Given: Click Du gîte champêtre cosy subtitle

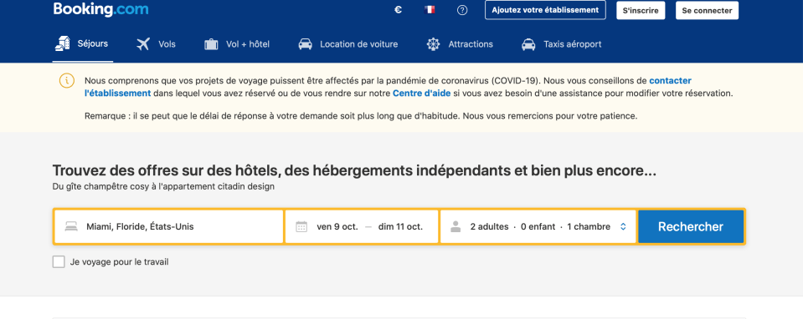Looking at the screenshot, I should (x=163, y=187).
